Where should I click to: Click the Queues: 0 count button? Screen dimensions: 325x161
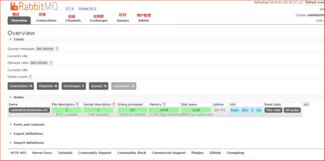pos(99,86)
